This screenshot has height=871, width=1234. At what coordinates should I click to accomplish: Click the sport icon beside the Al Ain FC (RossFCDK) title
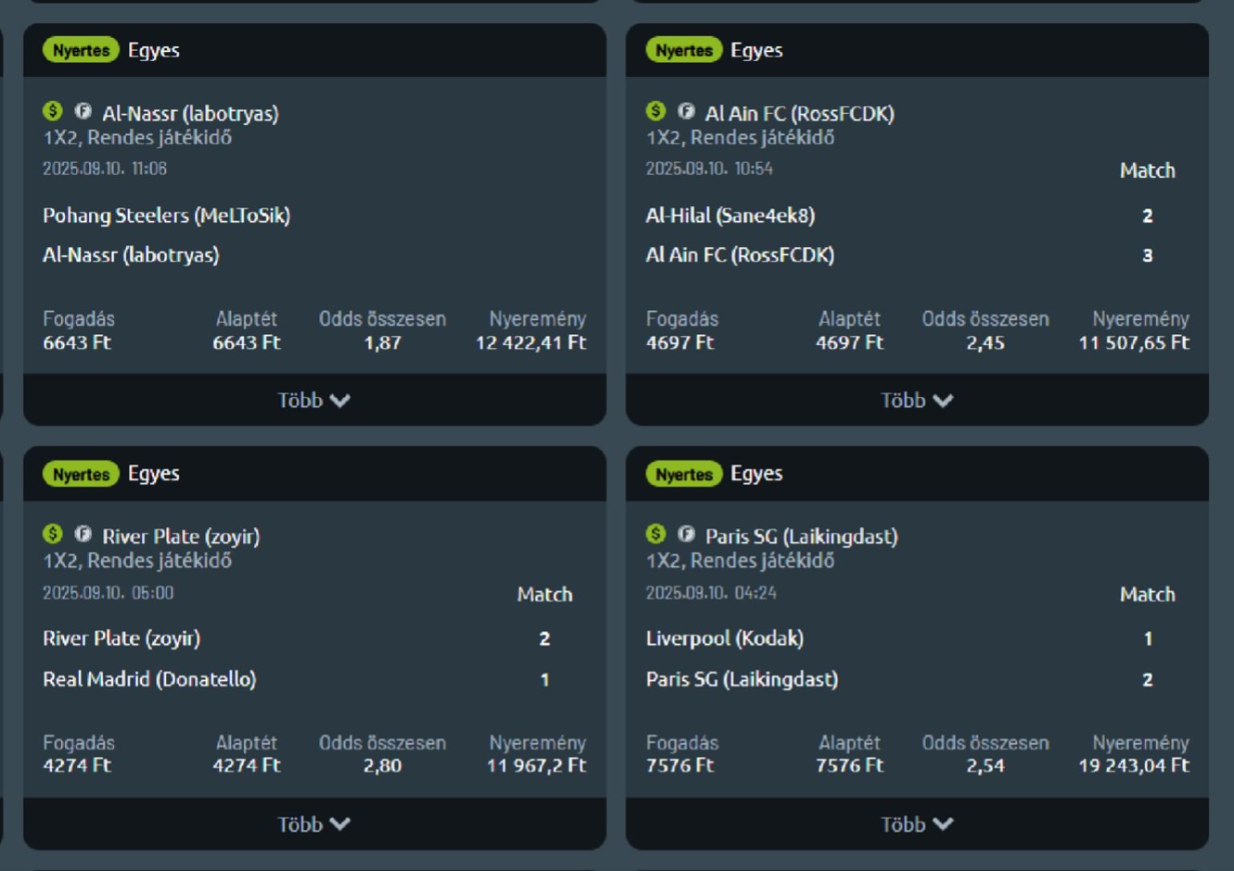tap(686, 111)
